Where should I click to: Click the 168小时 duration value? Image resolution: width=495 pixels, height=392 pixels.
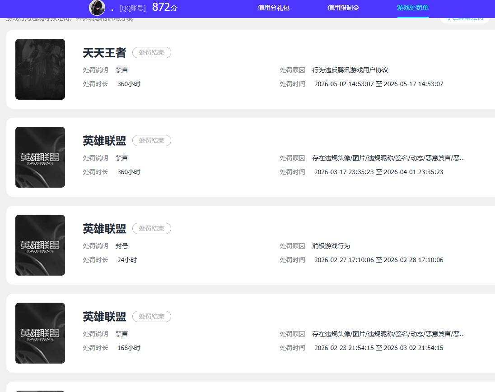pyautogui.click(x=129, y=348)
